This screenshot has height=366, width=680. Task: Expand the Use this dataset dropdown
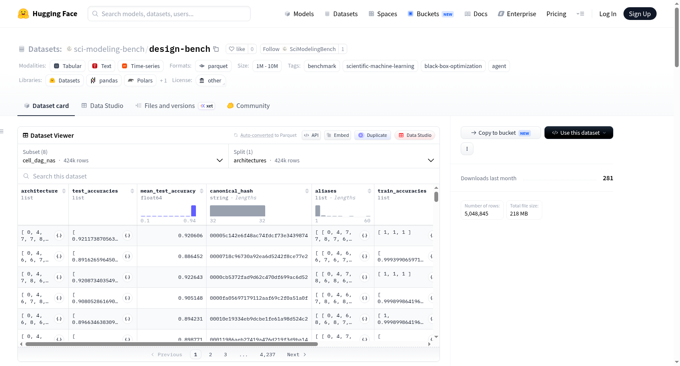(579, 133)
